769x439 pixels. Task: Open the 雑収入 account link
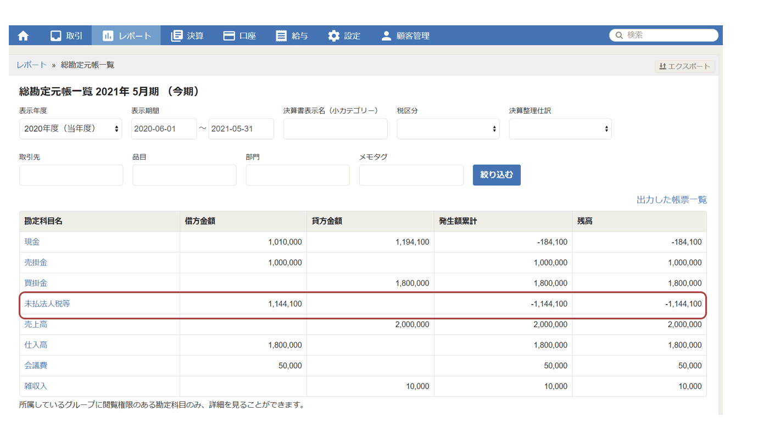click(36, 386)
